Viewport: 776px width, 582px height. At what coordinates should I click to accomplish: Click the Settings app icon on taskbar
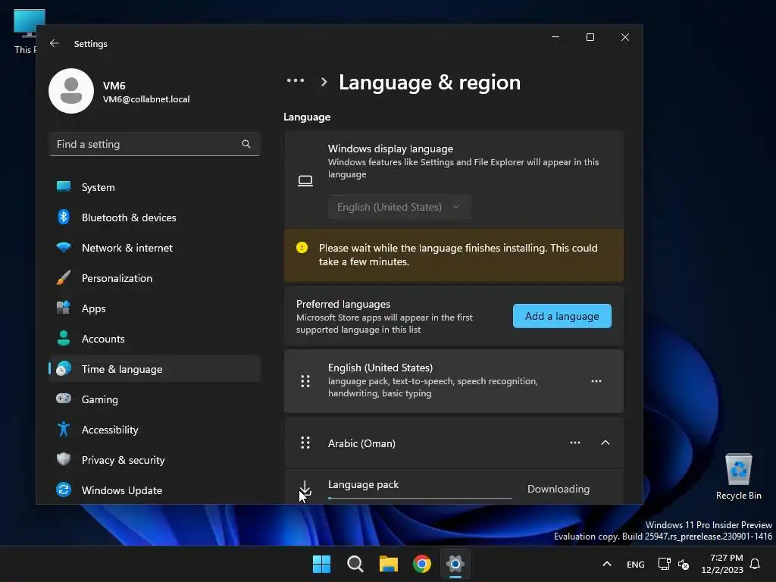tap(455, 564)
